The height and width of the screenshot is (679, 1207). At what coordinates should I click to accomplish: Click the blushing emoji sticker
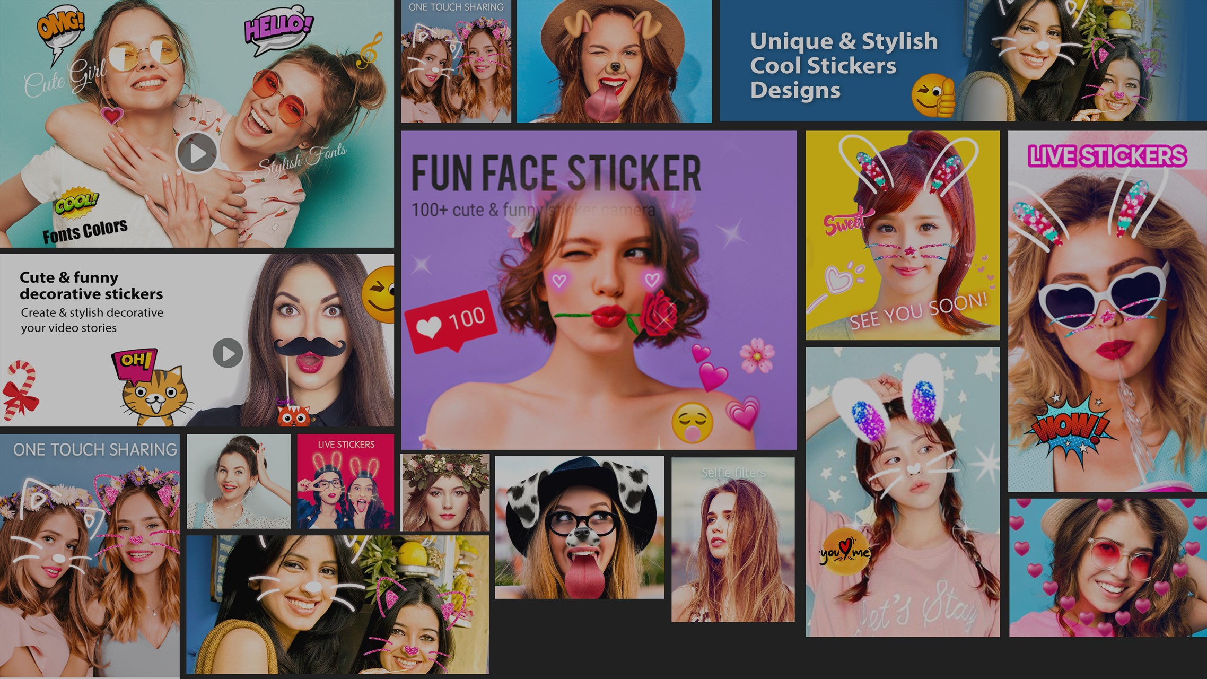click(x=692, y=423)
